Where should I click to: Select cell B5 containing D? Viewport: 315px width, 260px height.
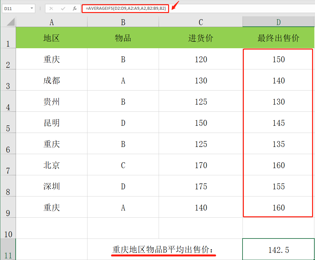click(123, 123)
